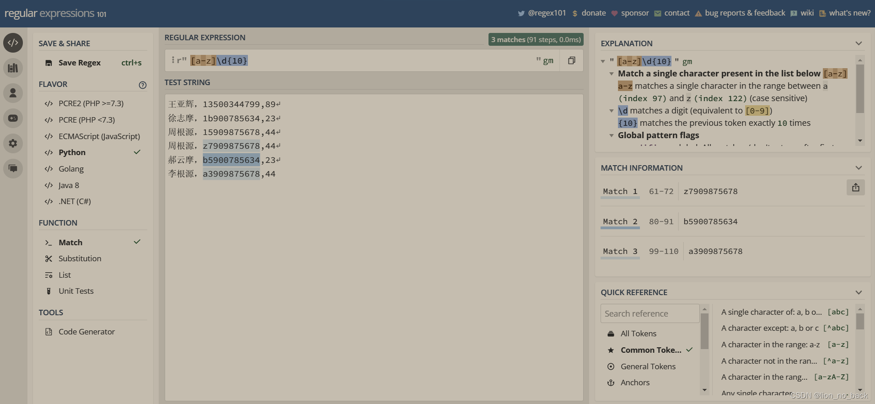This screenshot has width=875, height=404.
Task: Click the Common Tokens star icon
Action: 611,350
